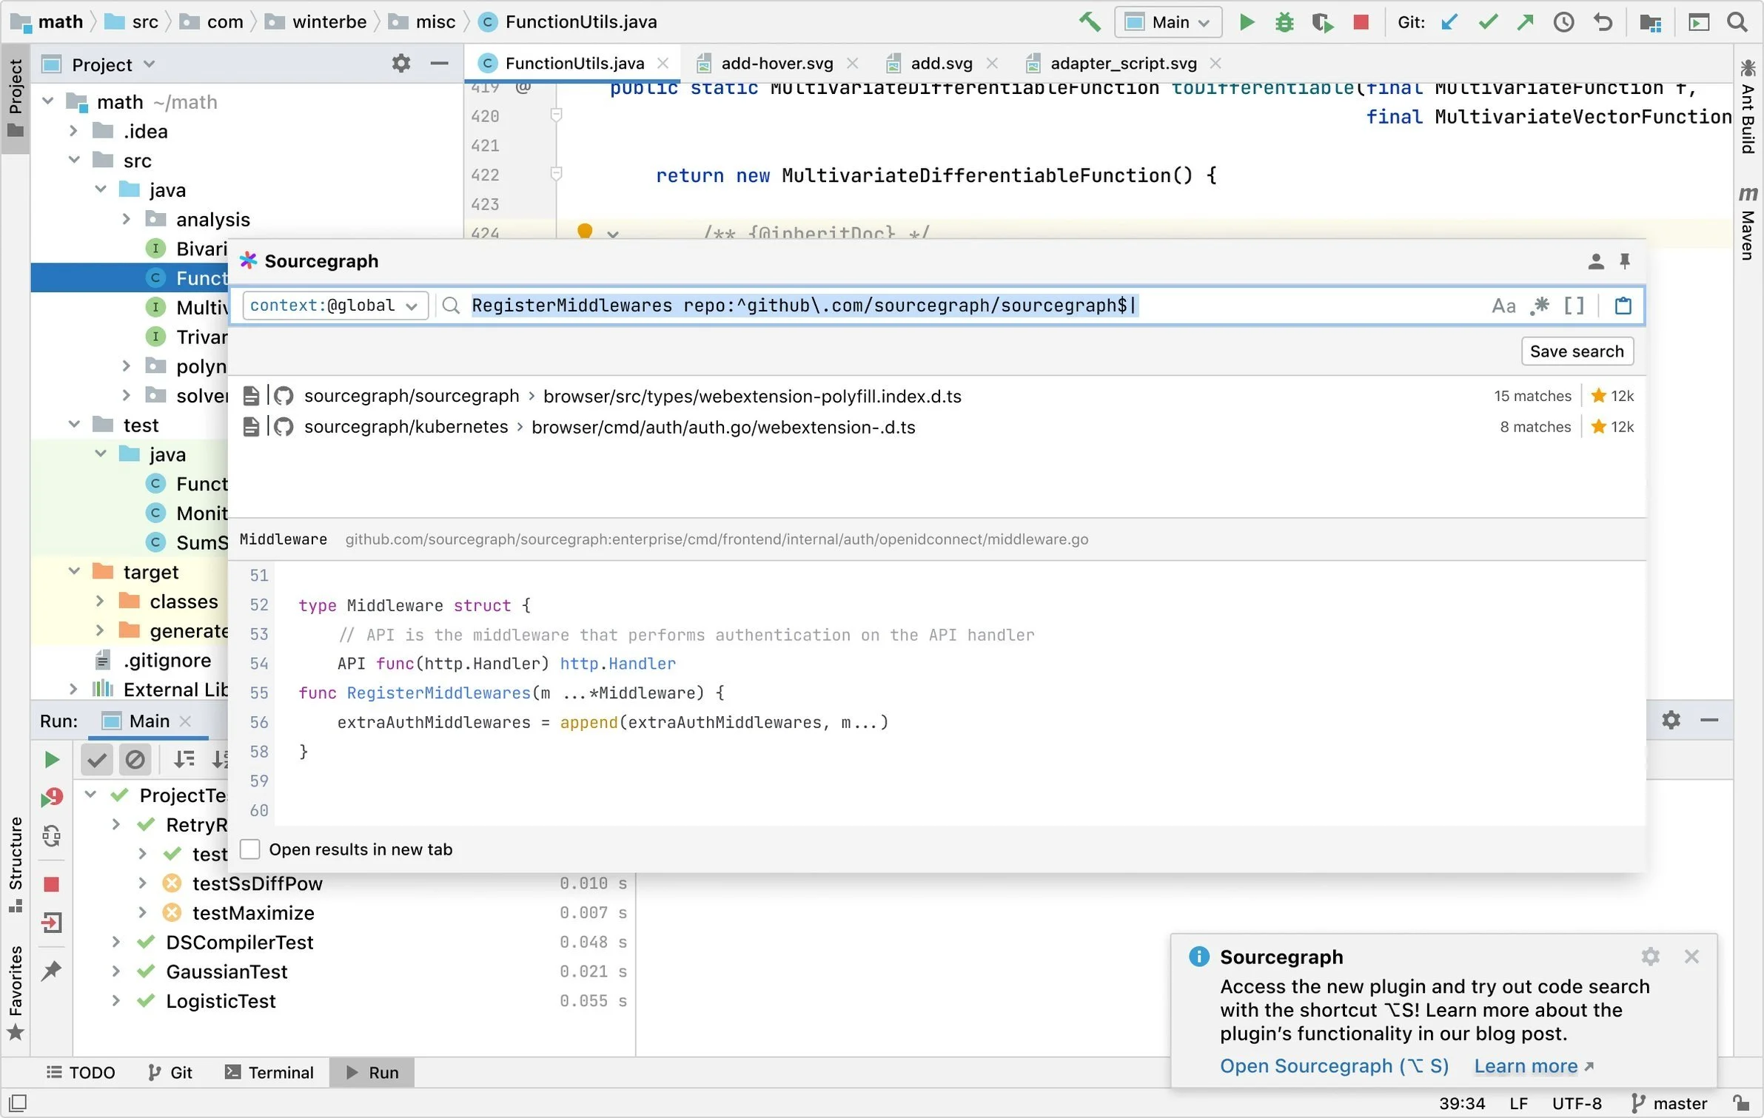This screenshot has height=1118, width=1764.
Task: Open the context:@global dropdown
Action: (x=335, y=306)
